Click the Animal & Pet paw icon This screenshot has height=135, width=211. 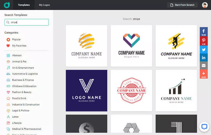click(x=8, y=62)
